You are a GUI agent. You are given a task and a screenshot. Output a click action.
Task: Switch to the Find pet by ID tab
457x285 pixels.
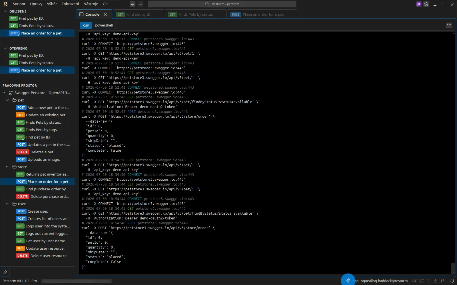click(x=139, y=15)
